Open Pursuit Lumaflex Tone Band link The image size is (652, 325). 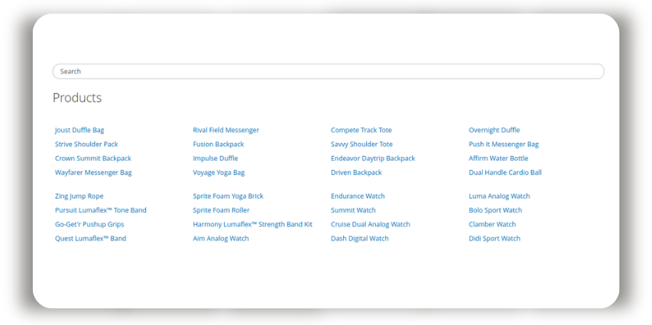pos(101,210)
